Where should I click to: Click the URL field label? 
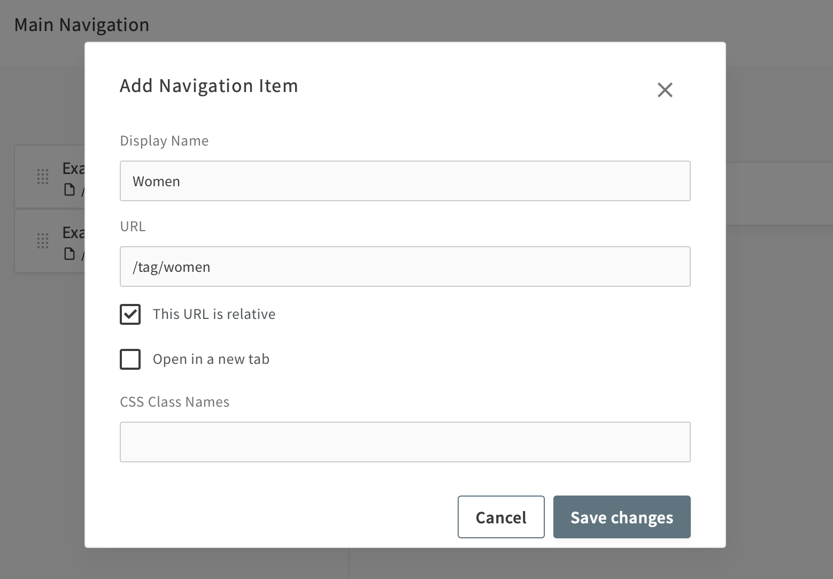(133, 226)
